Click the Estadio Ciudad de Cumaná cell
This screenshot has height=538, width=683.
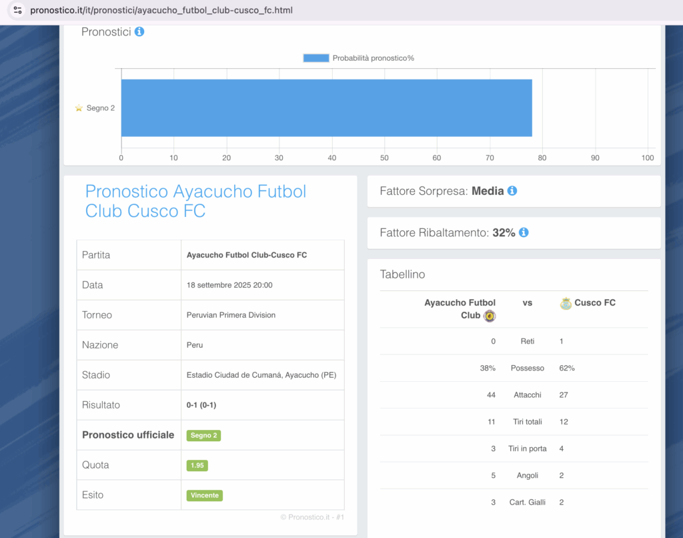tap(261, 375)
